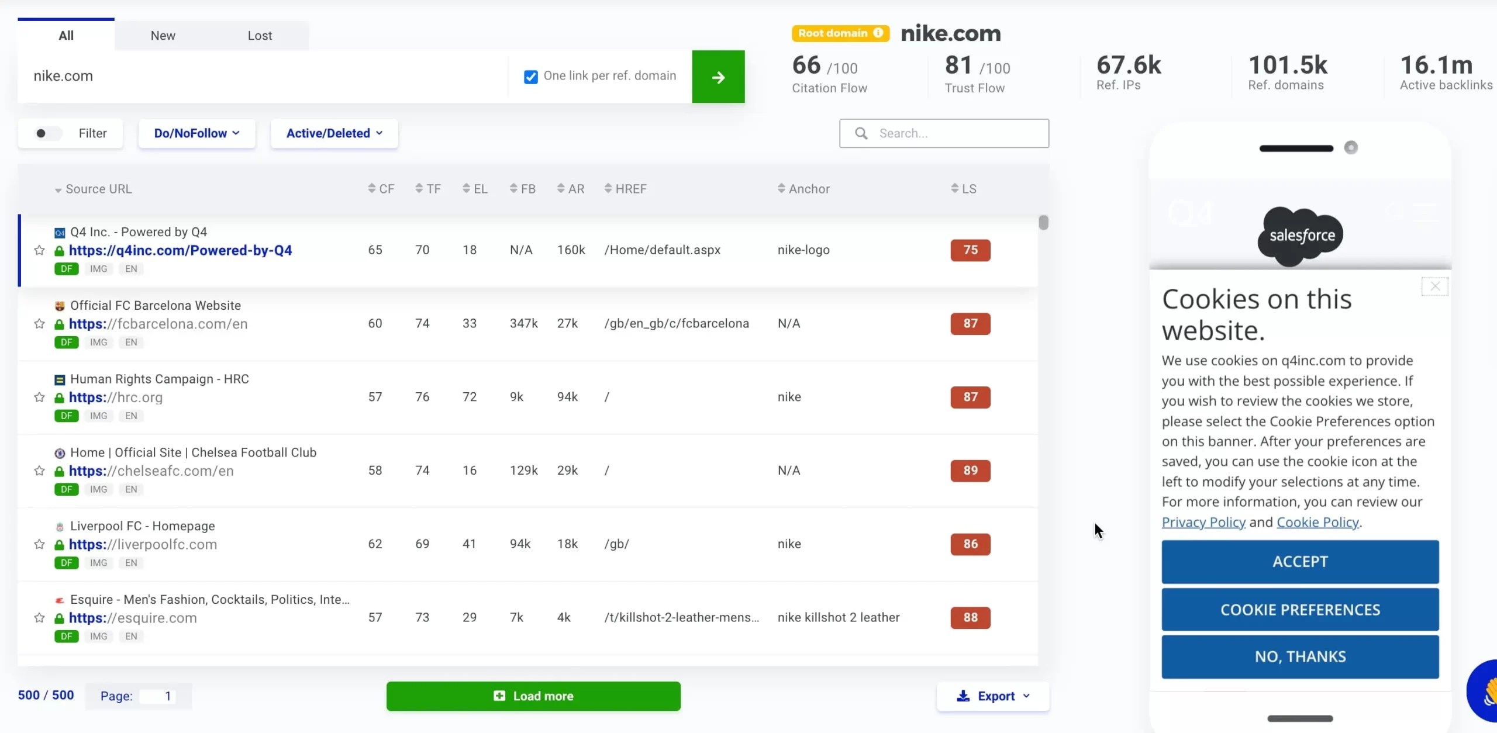Star the liverpoolfc.com backlink row
The width and height of the screenshot is (1497, 733).
click(x=39, y=544)
